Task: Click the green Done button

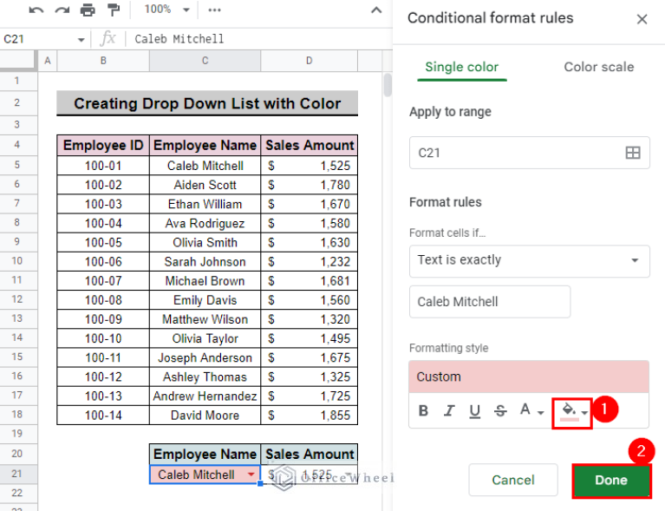Action: [611, 480]
